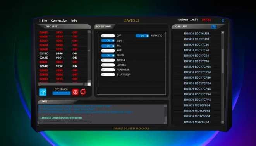Select BOSCH EDC17C74 in car list
The width and height of the screenshot is (256, 146).
tap(197, 61)
